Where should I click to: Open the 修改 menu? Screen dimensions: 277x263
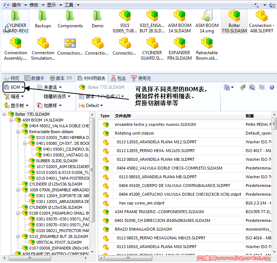click(37, 5)
